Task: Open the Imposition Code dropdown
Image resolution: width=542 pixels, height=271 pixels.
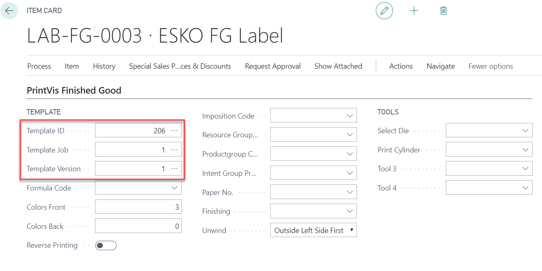Action: (x=350, y=116)
